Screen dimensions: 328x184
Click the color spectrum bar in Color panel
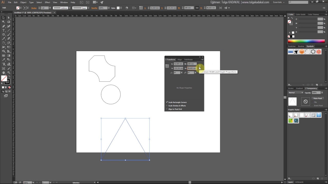306,41
